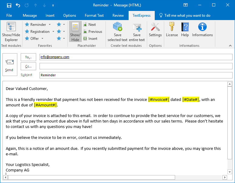Click the Informations icon

pos(202,28)
